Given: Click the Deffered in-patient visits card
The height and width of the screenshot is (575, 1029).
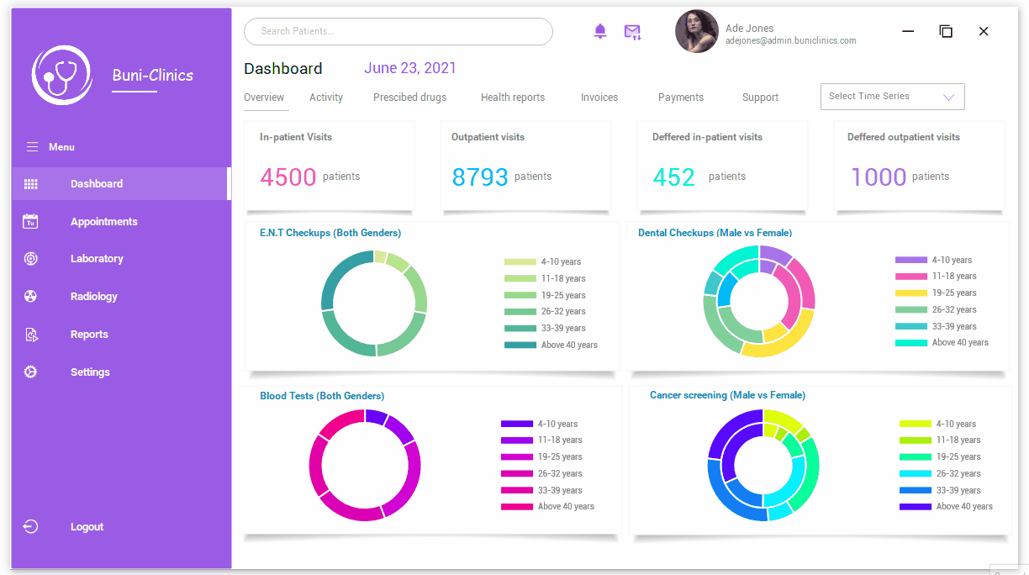Looking at the screenshot, I should pyautogui.click(x=722, y=166).
